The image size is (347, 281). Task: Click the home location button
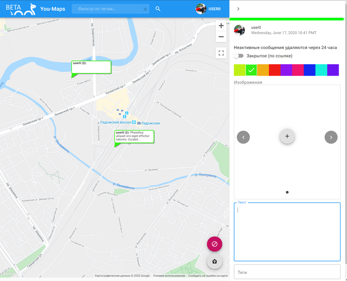click(x=215, y=262)
